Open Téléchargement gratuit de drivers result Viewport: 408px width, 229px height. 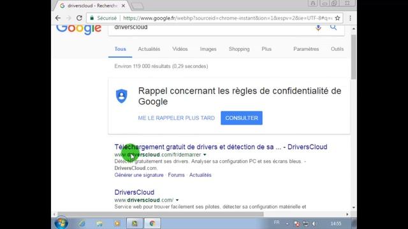click(x=221, y=147)
